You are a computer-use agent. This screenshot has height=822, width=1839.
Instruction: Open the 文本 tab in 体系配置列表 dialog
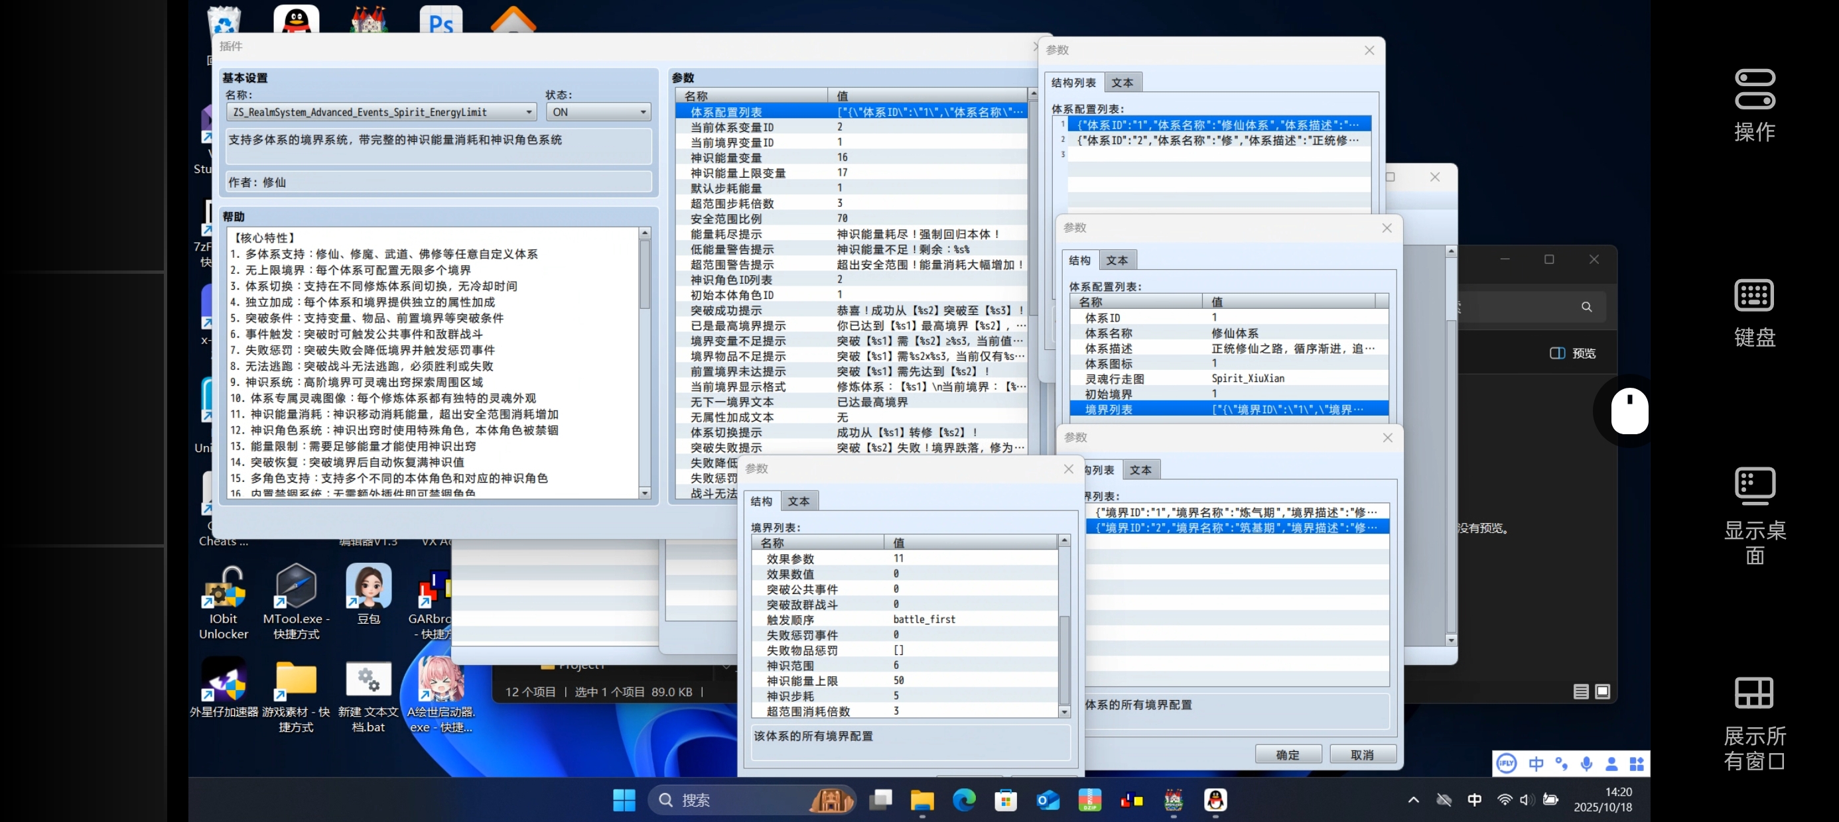pyautogui.click(x=1117, y=261)
